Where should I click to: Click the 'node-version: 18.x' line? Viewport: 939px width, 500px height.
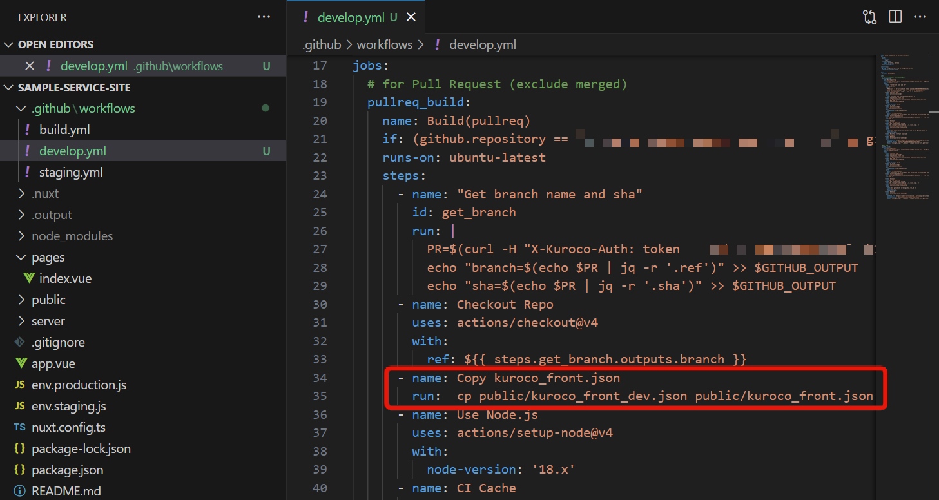tap(501, 470)
